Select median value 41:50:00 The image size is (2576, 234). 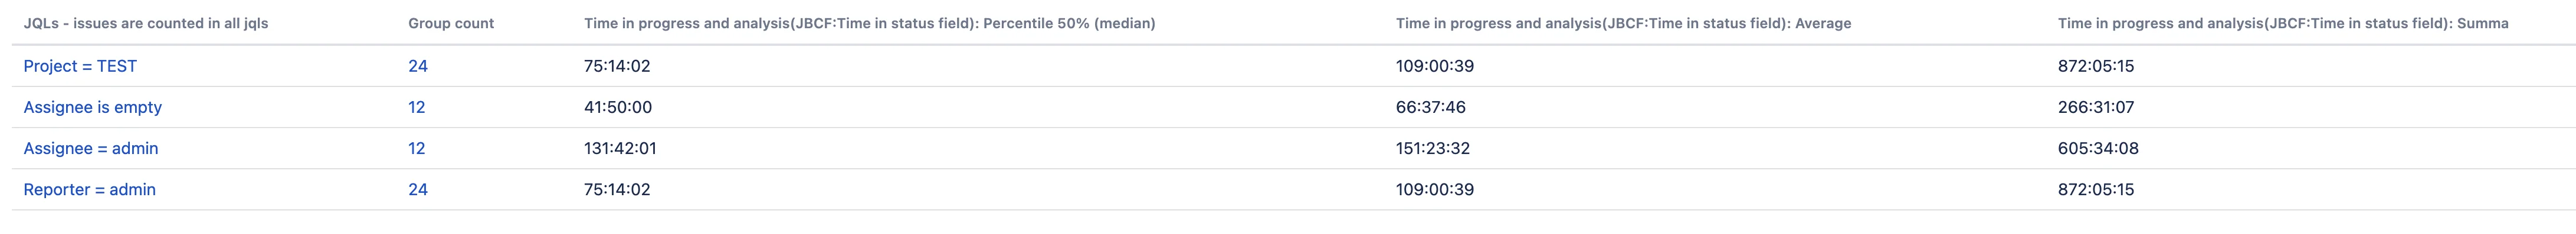click(x=618, y=106)
